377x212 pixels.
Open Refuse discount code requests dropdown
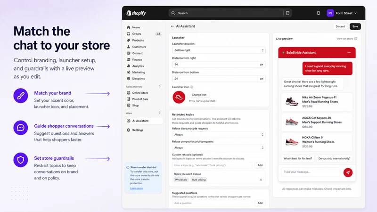coord(219,135)
